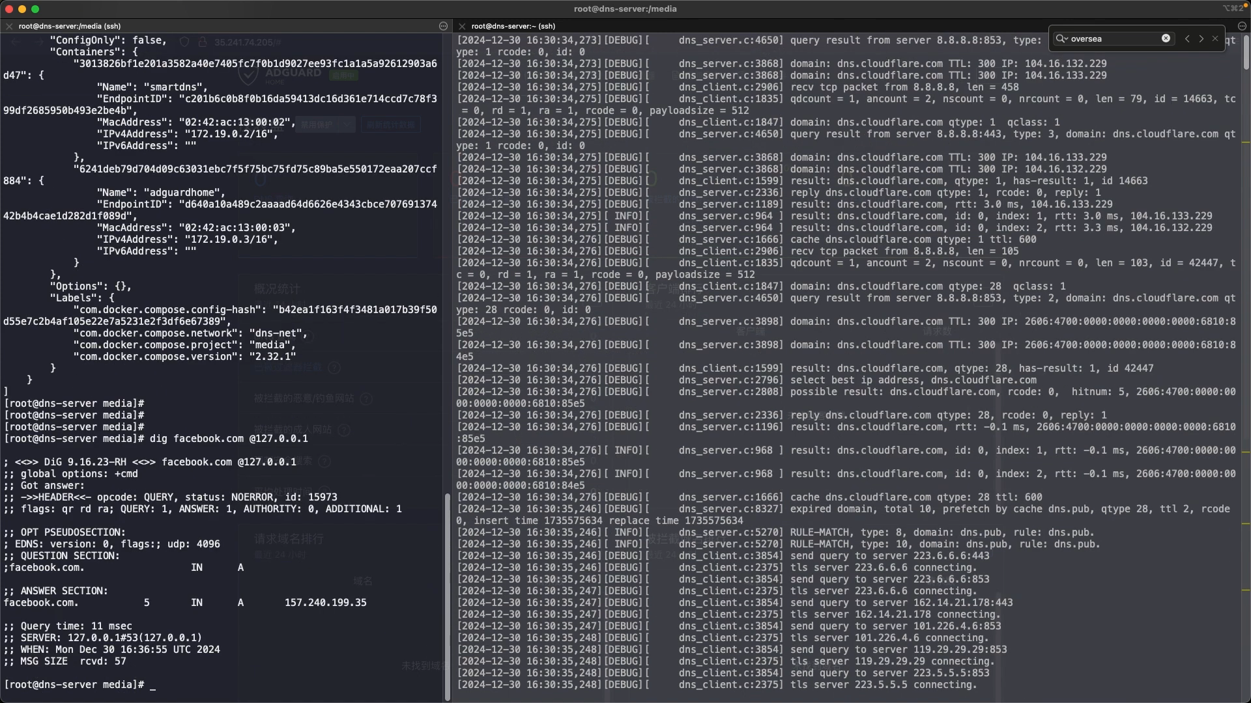Click the green fullscreen window button

(35, 8)
